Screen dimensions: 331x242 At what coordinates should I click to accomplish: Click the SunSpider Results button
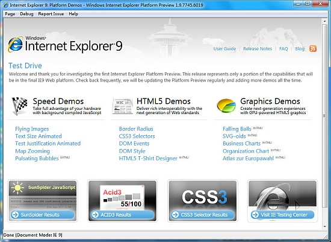(43, 215)
